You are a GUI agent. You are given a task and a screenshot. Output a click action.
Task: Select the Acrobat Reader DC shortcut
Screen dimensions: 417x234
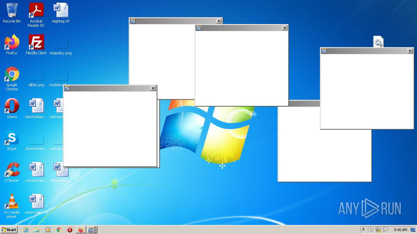[36, 15]
